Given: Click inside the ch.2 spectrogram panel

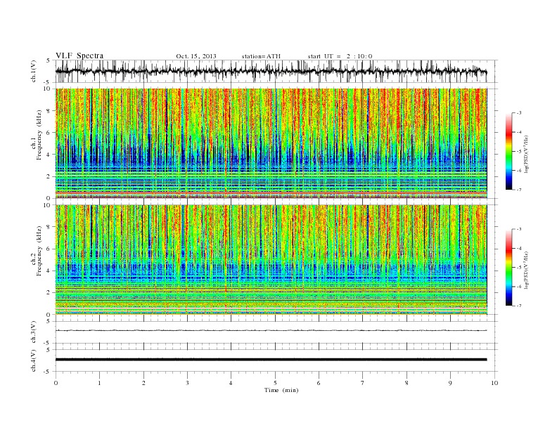Looking at the screenshot, I should pos(271,259).
